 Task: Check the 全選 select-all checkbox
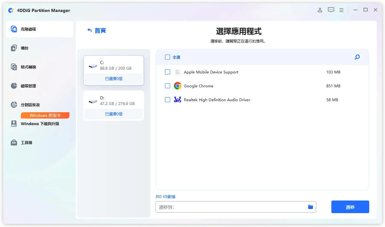pyautogui.click(x=167, y=57)
